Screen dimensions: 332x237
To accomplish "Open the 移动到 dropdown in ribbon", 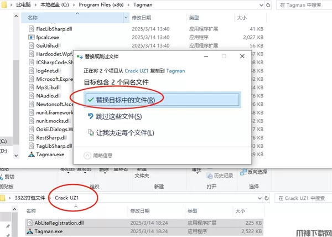I will [68, 173].
